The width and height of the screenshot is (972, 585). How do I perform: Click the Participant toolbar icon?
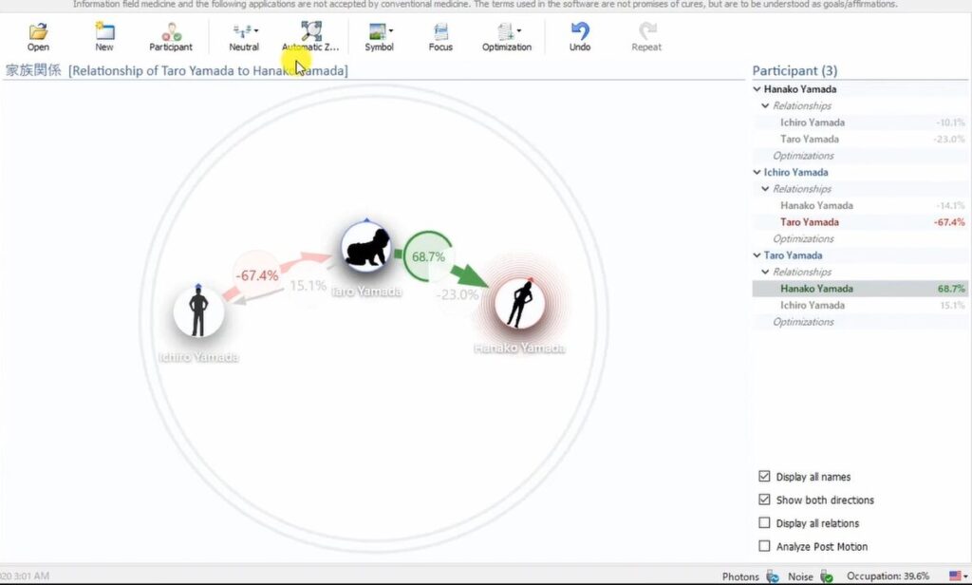tap(171, 32)
